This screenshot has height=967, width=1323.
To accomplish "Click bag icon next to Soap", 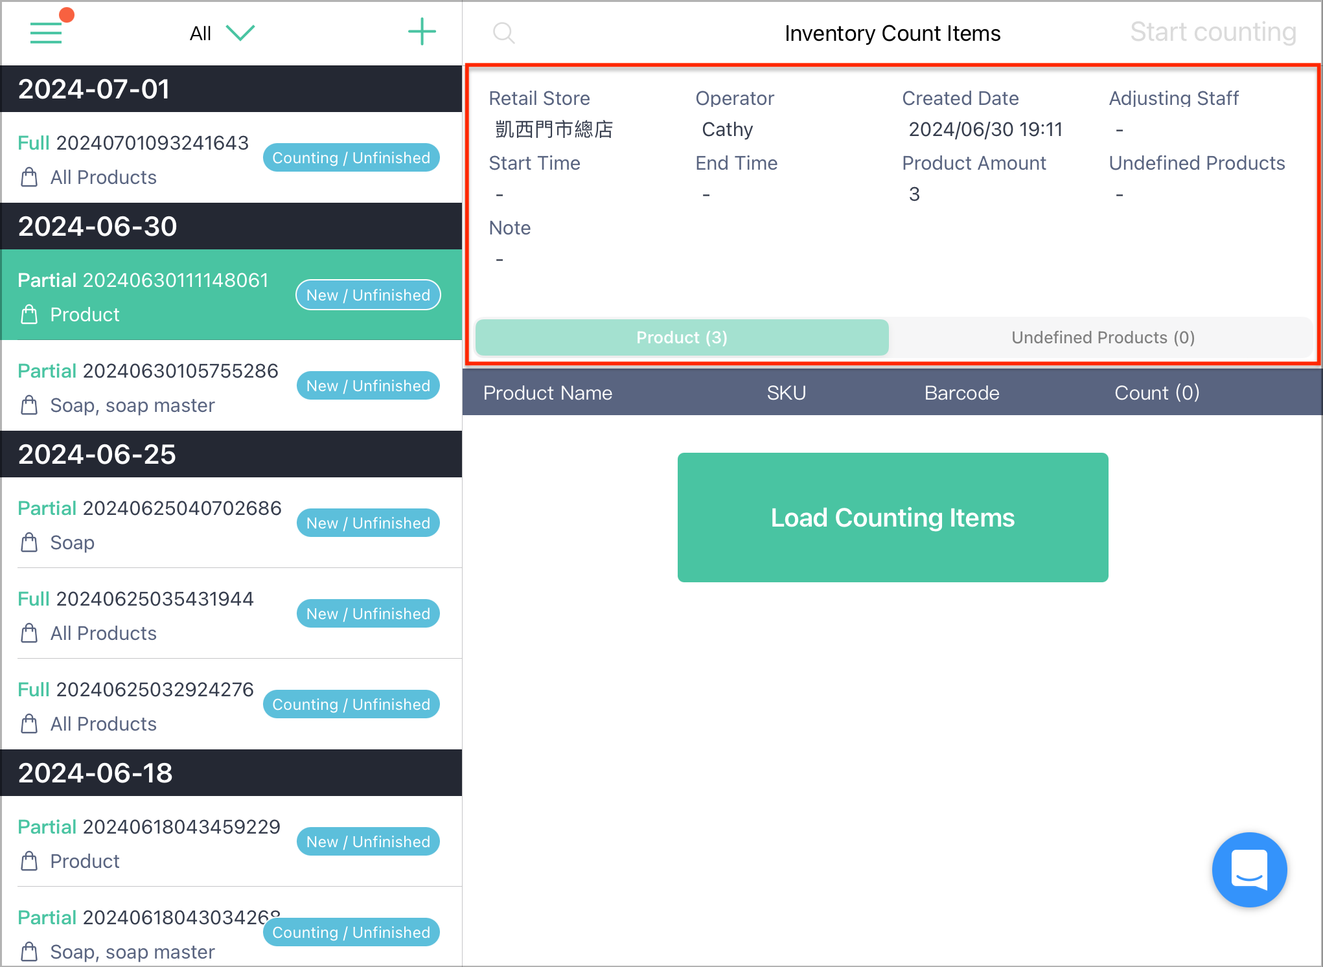I will tap(29, 542).
